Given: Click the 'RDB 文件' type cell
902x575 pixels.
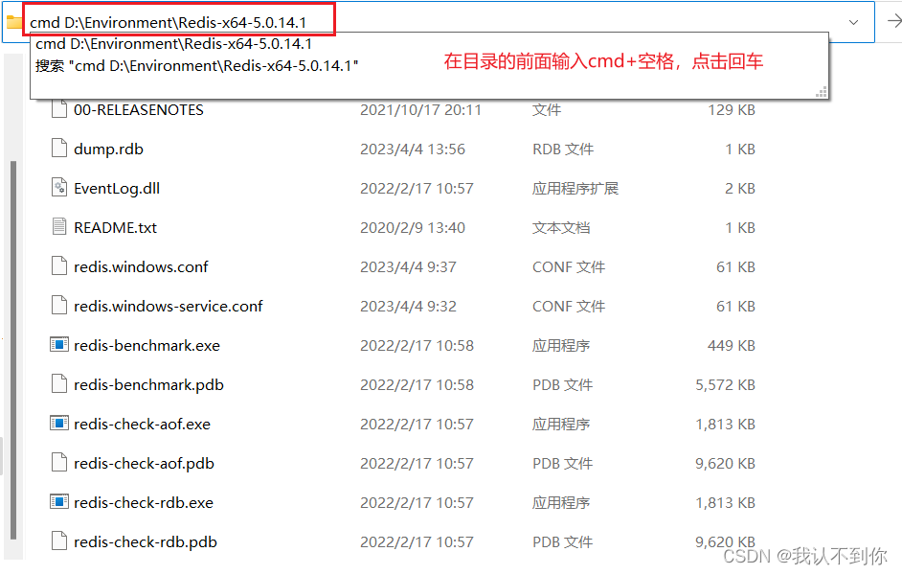Looking at the screenshot, I should [563, 149].
